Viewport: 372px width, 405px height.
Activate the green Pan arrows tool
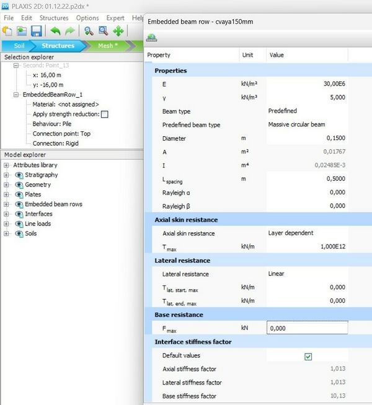(x=118, y=31)
